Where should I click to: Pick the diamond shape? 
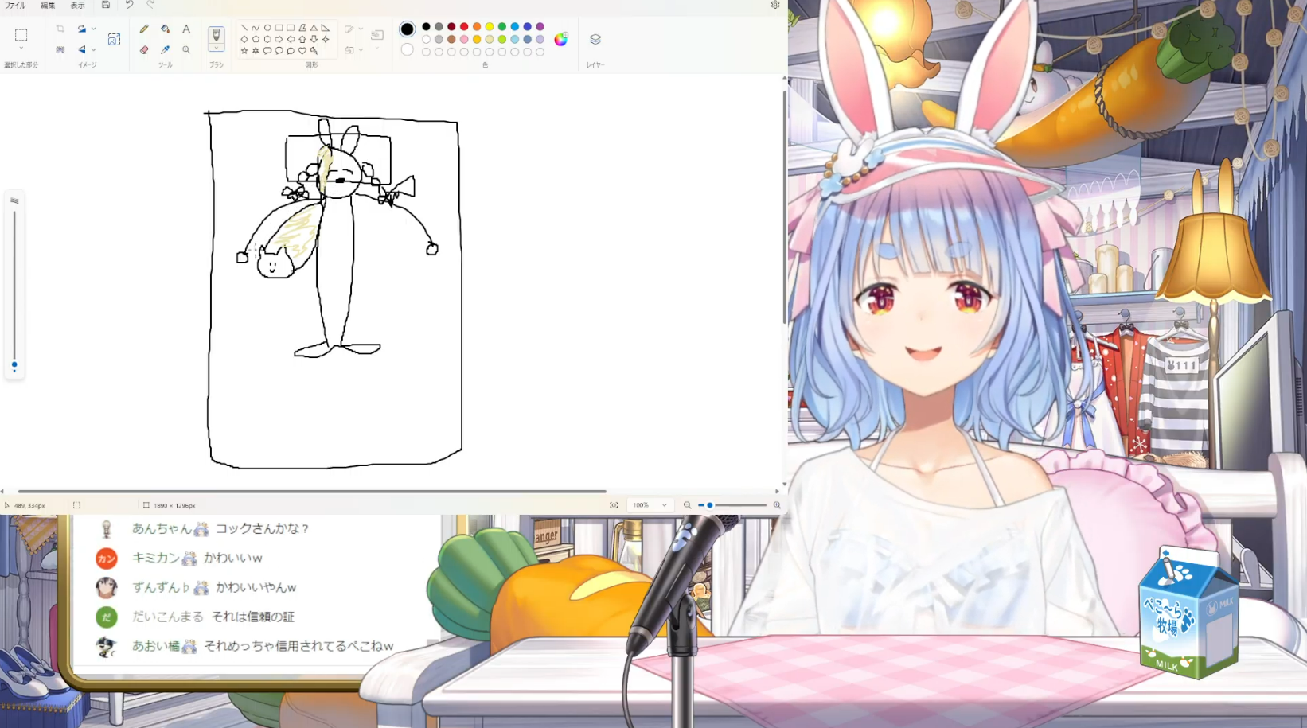click(244, 39)
